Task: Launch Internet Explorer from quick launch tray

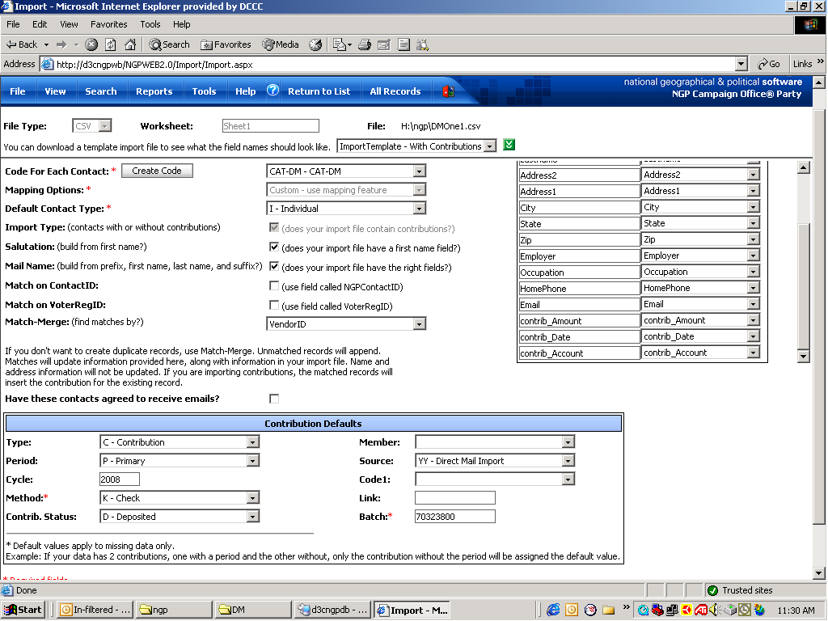Action: coord(554,610)
